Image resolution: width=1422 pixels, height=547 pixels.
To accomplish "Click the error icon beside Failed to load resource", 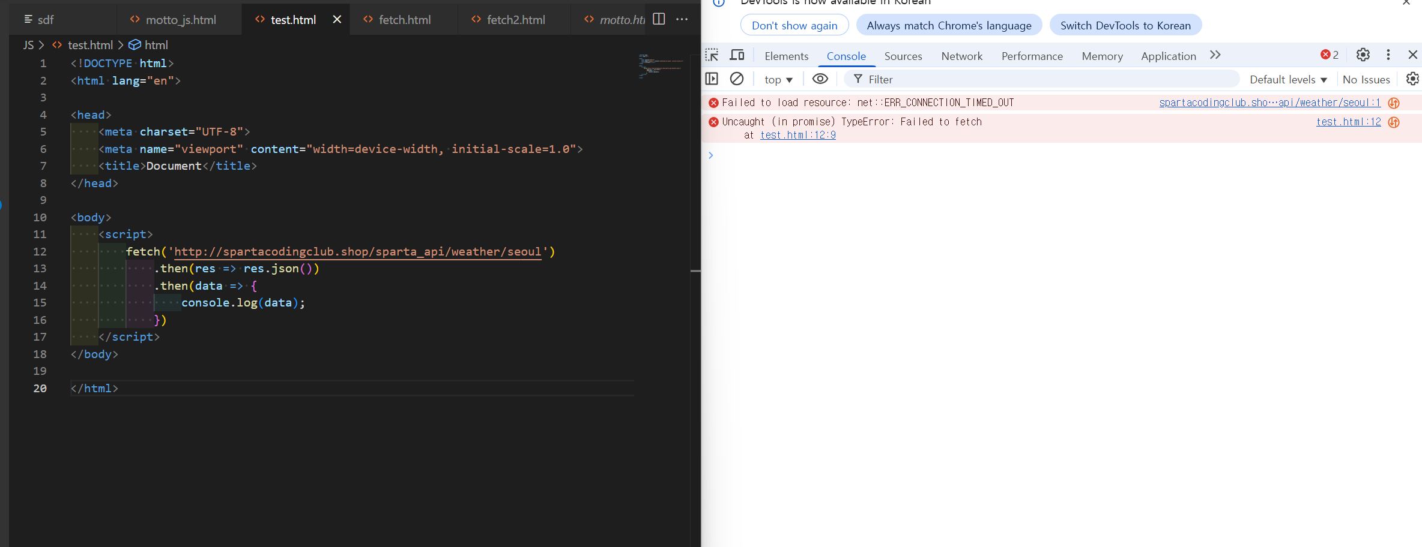I will [x=713, y=103].
